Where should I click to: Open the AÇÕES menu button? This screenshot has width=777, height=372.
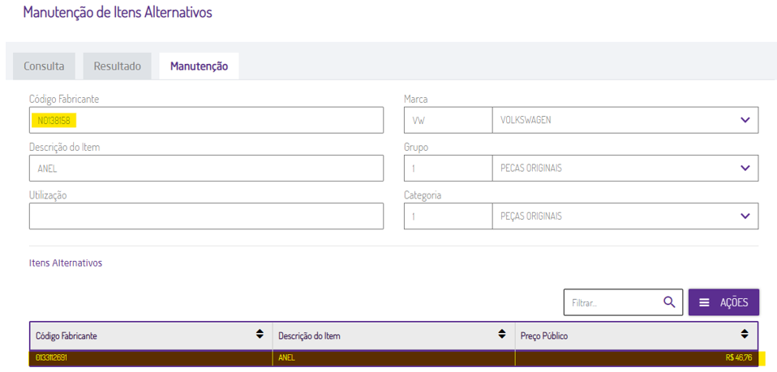[x=723, y=302]
